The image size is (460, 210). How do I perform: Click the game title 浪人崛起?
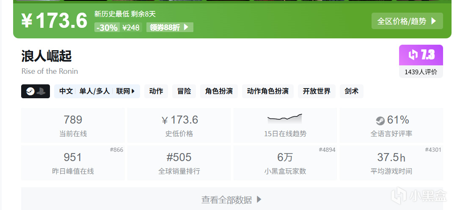point(47,56)
